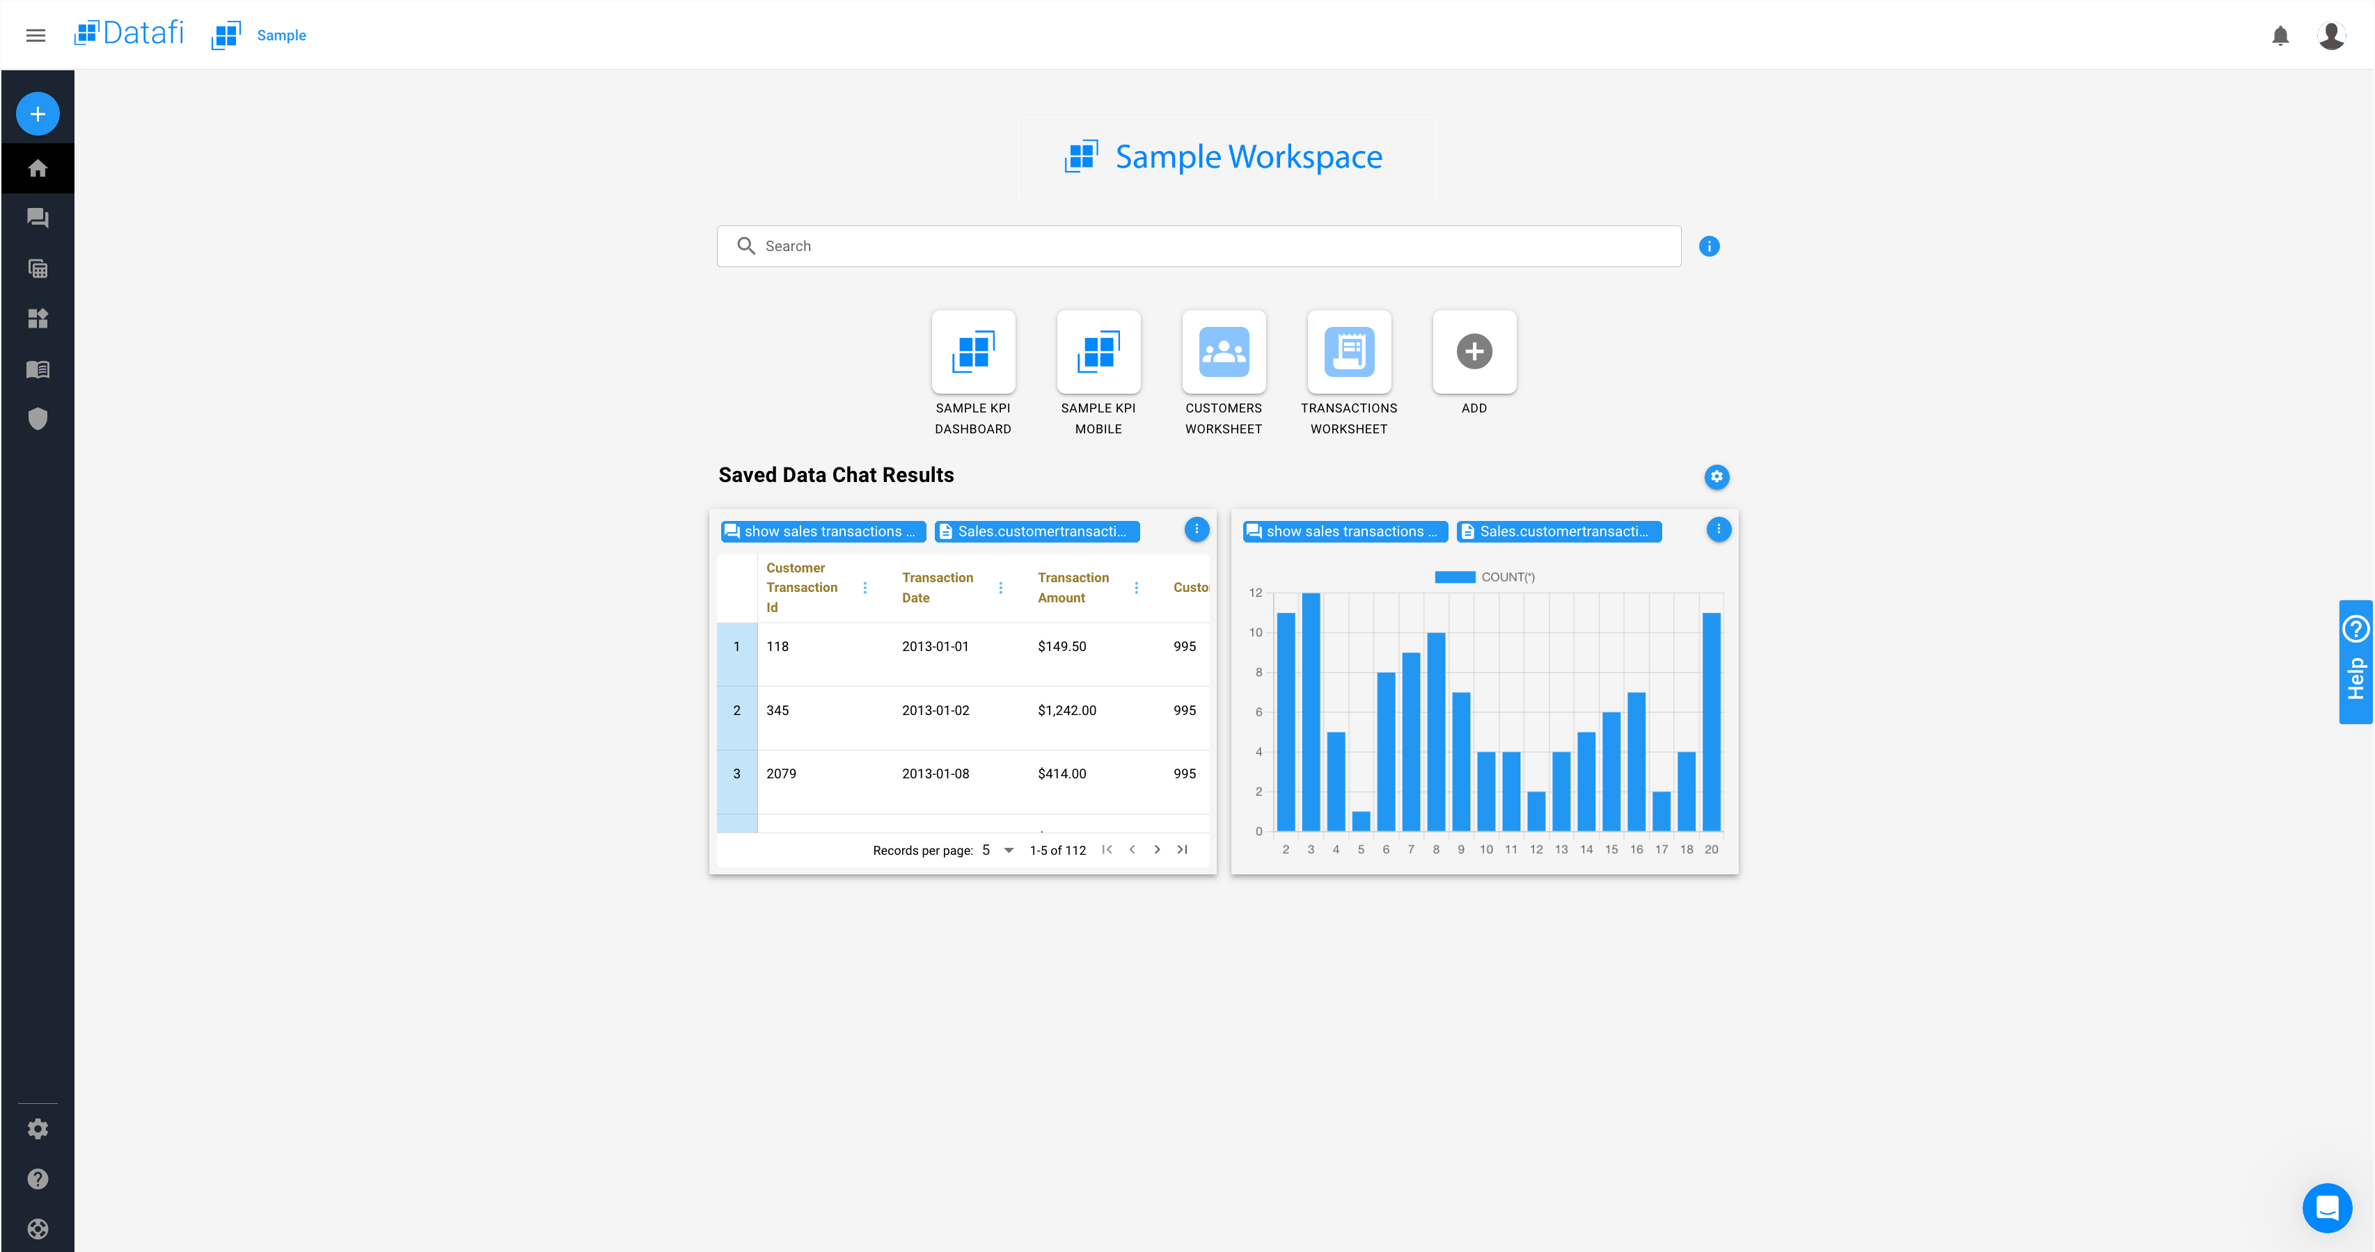Screen dimensions: 2375x1252
Task: Click the blue plus create button in sidebar
Action: point(38,114)
